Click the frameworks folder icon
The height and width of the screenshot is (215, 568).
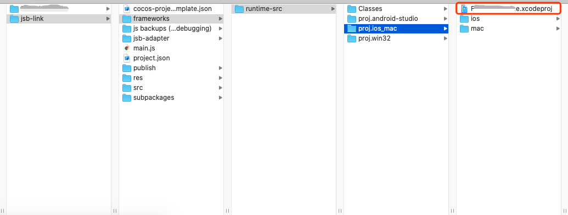[x=127, y=19]
